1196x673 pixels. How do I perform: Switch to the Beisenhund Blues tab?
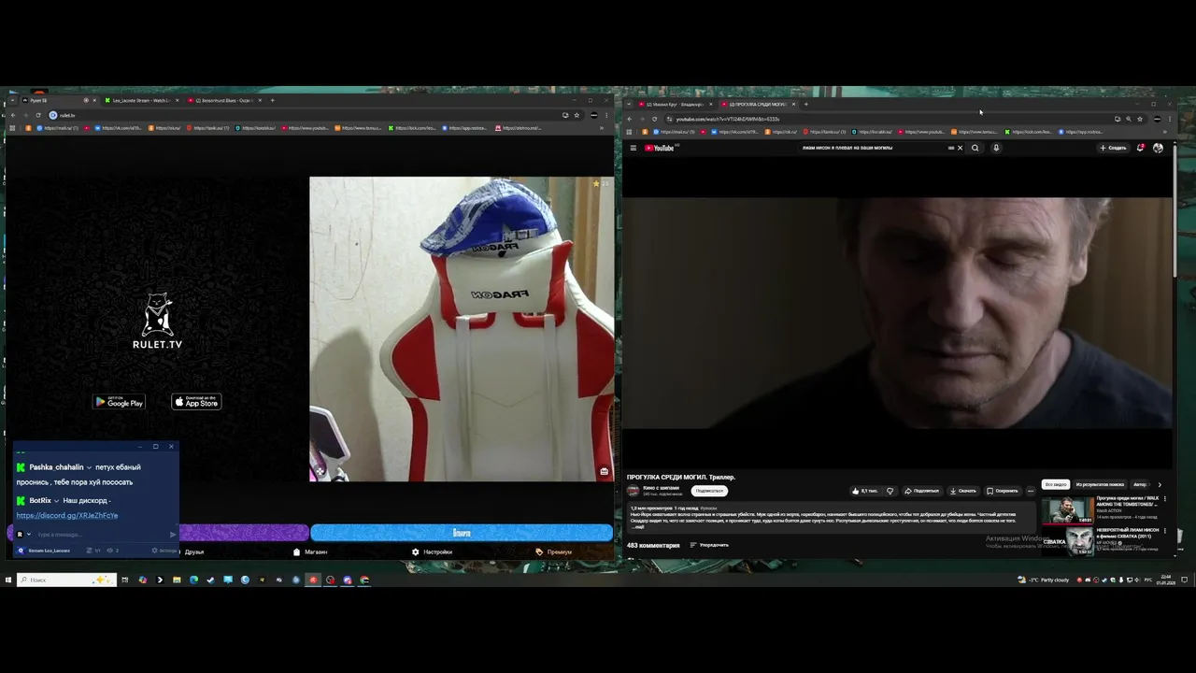click(x=222, y=100)
